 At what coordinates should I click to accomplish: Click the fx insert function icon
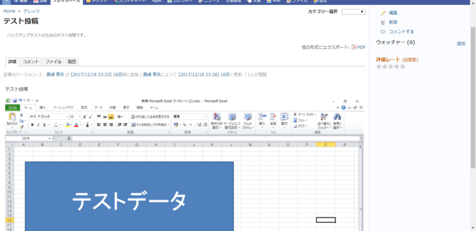(69, 138)
